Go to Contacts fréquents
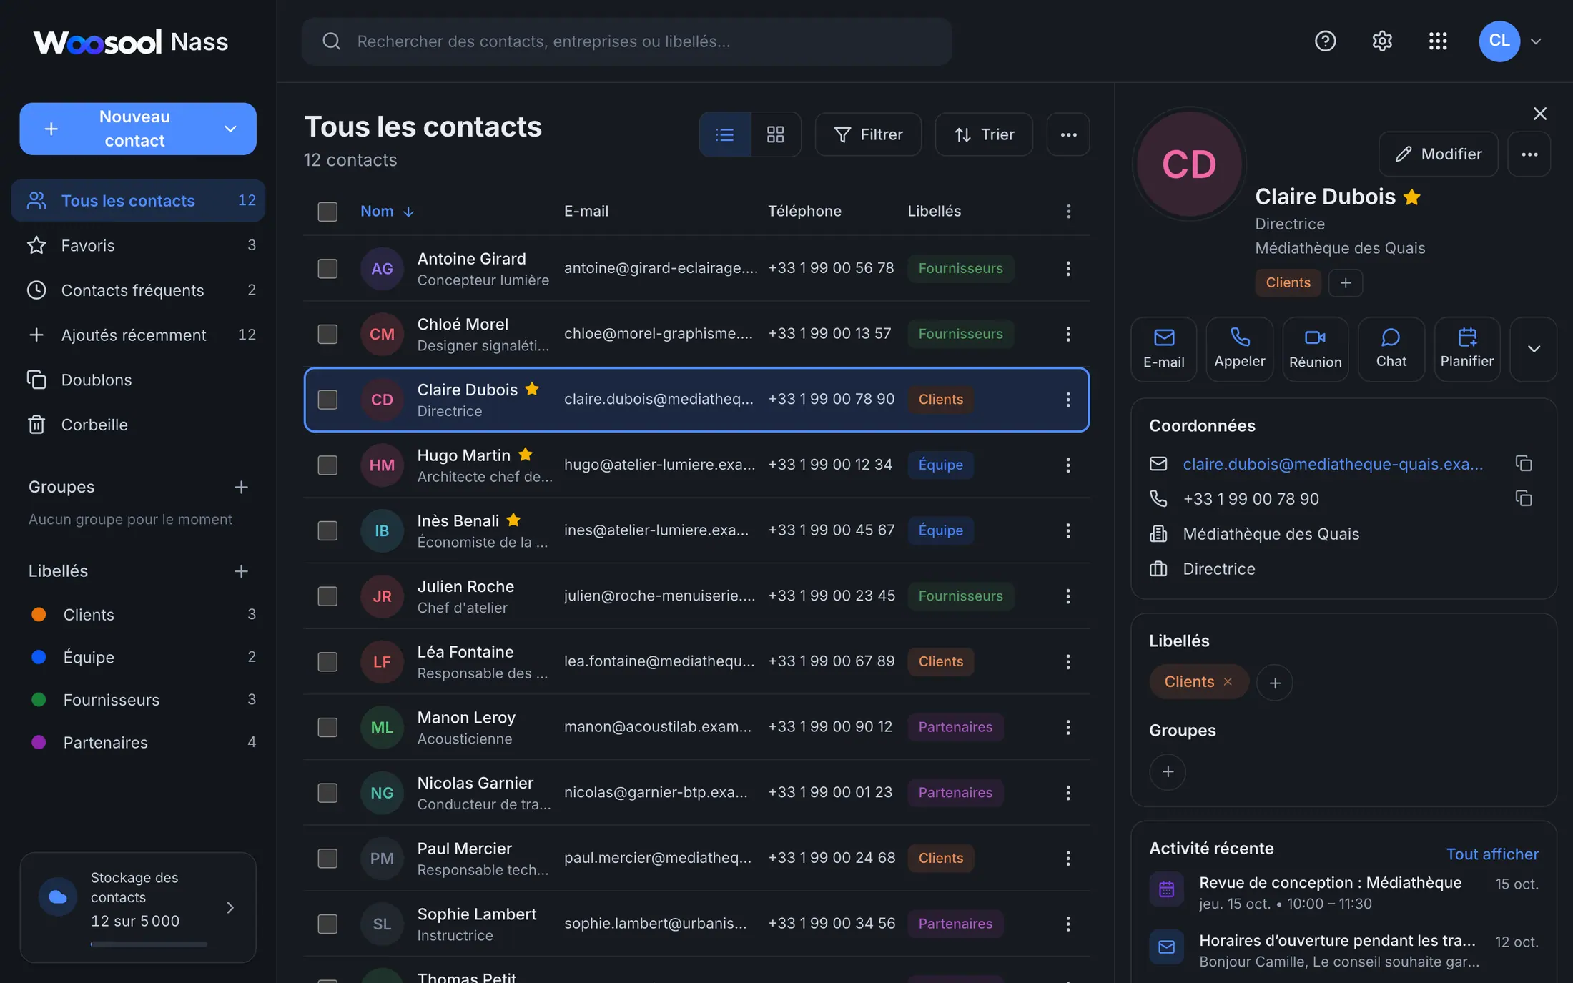 tap(138, 290)
